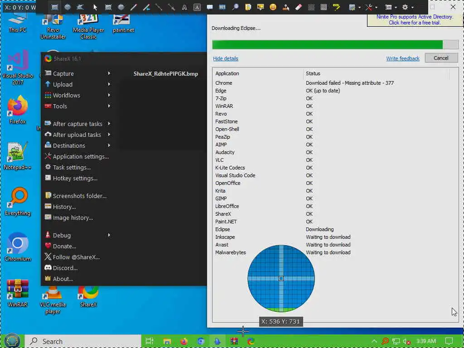Click Hide details link in Ninite

(226, 58)
